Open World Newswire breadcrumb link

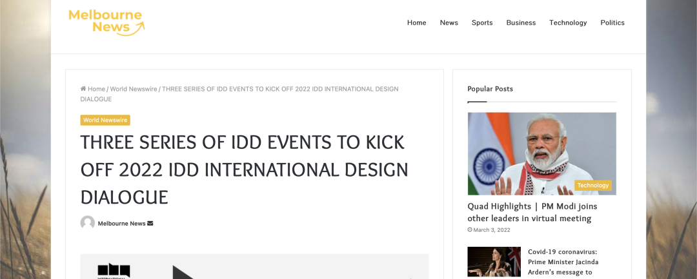134,89
